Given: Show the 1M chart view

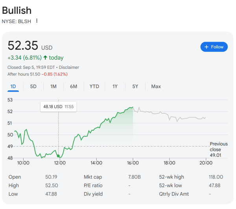Looking at the screenshot, I should tap(53, 86).
